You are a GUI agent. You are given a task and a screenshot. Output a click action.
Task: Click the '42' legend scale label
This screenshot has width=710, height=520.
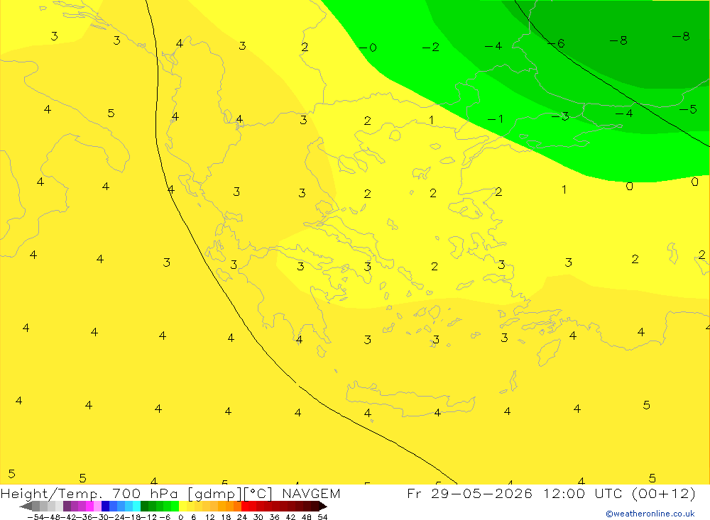point(290,517)
